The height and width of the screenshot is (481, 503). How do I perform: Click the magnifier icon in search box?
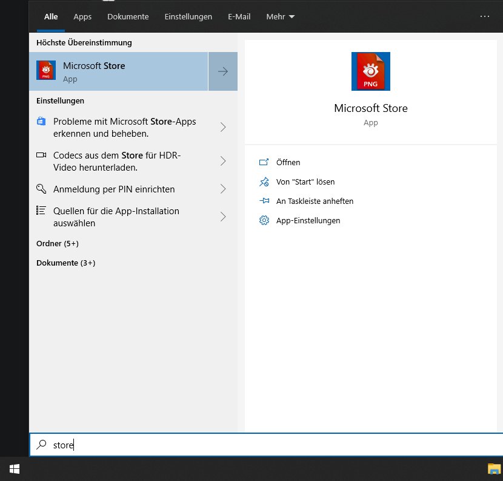(x=41, y=445)
